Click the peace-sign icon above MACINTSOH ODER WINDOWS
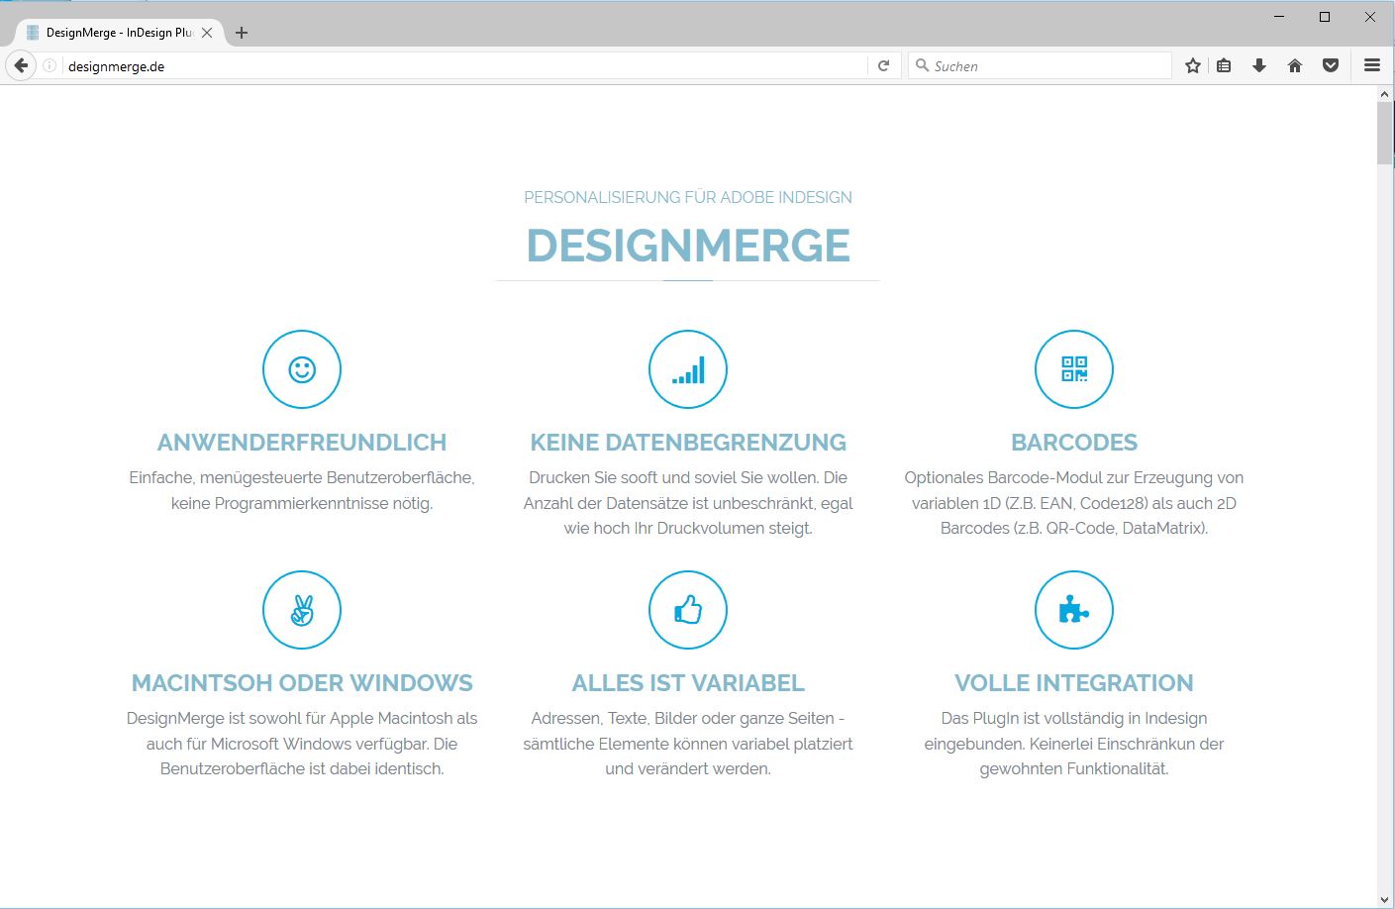This screenshot has width=1395, height=909. 301,610
